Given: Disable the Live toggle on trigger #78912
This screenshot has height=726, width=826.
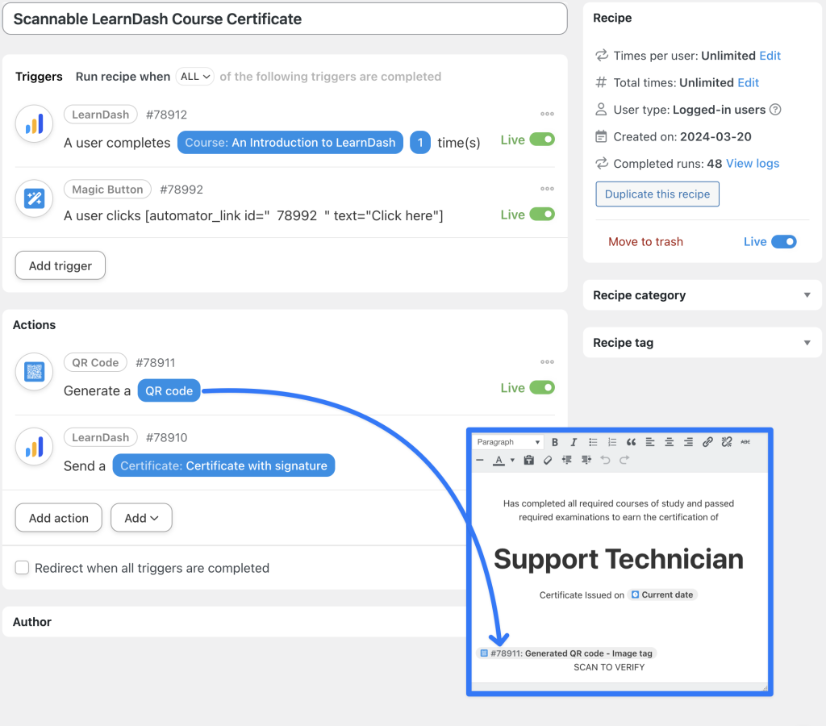Looking at the screenshot, I should click(x=541, y=139).
